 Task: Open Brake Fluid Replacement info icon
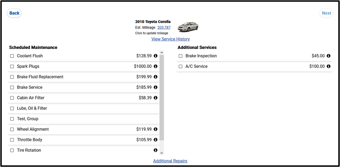[156, 77]
